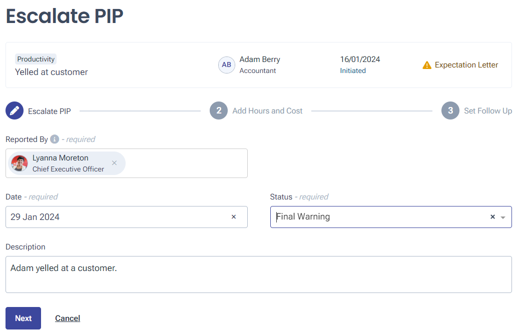Image resolution: width=519 pixels, height=335 pixels.
Task: Go to step 3 circle
Action: pyautogui.click(x=450, y=111)
